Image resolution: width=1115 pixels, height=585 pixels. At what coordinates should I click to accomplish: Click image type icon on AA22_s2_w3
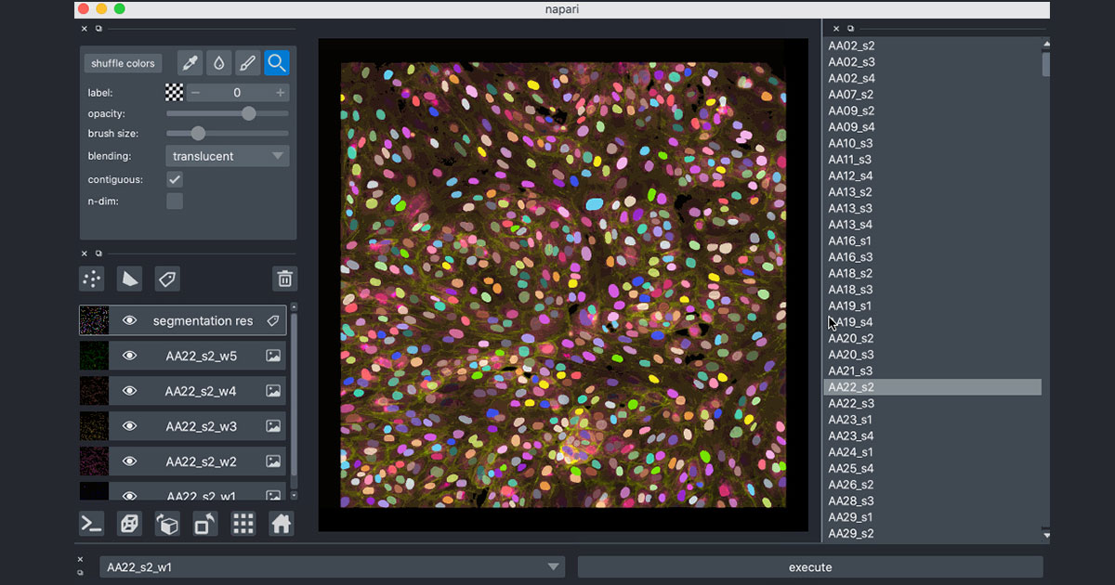click(273, 426)
